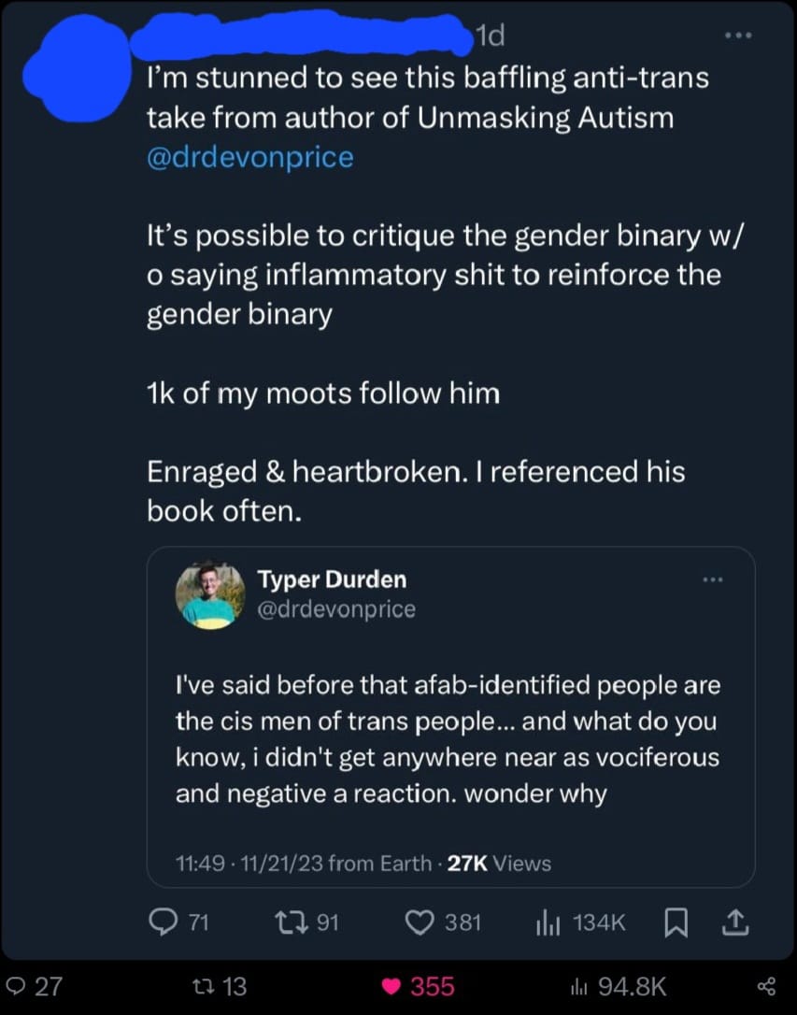Open the three-dot menu of main post
This screenshot has height=1015, width=797.
(x=737, y=36)
